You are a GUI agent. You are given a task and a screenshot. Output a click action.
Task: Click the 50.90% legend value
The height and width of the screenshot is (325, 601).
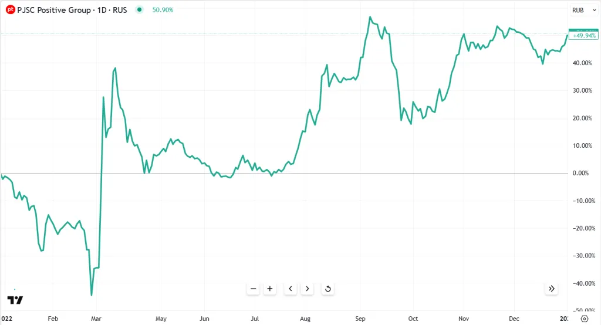point(163,10)
